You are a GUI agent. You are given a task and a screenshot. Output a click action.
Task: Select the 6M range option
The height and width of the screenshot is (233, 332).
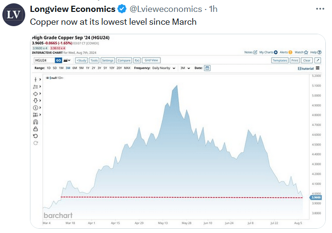point(75,68)
